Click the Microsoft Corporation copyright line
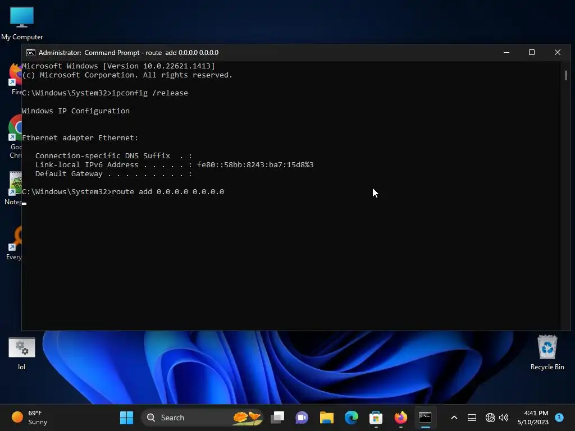This screenshot has width=575, height=431. coord(127,75)
